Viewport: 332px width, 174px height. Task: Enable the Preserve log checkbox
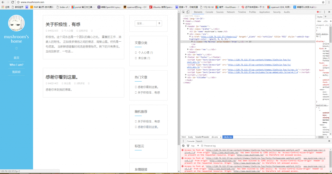pos(202,146)
